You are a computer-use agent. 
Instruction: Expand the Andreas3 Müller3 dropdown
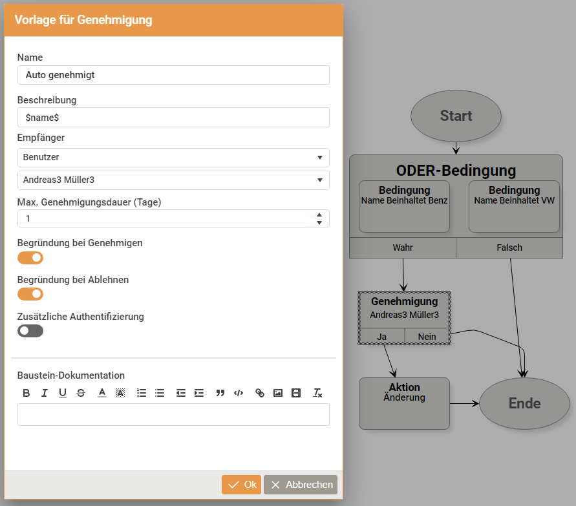pos(173,180)
